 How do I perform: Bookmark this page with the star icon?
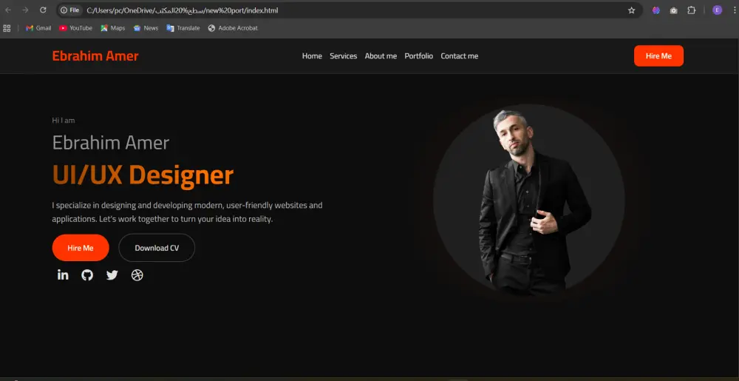pos(632,10)
